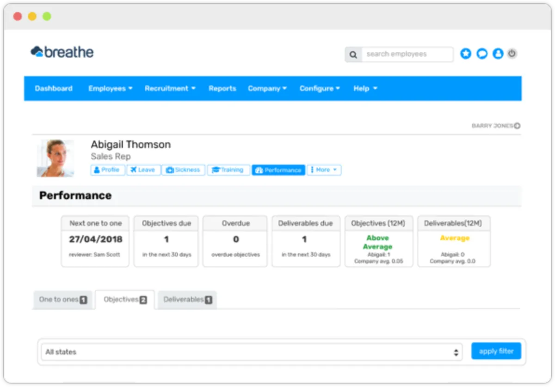The height and width of the screenshot is (387, 555).
Task: Open the Sickness button
Action: (184, 170)
